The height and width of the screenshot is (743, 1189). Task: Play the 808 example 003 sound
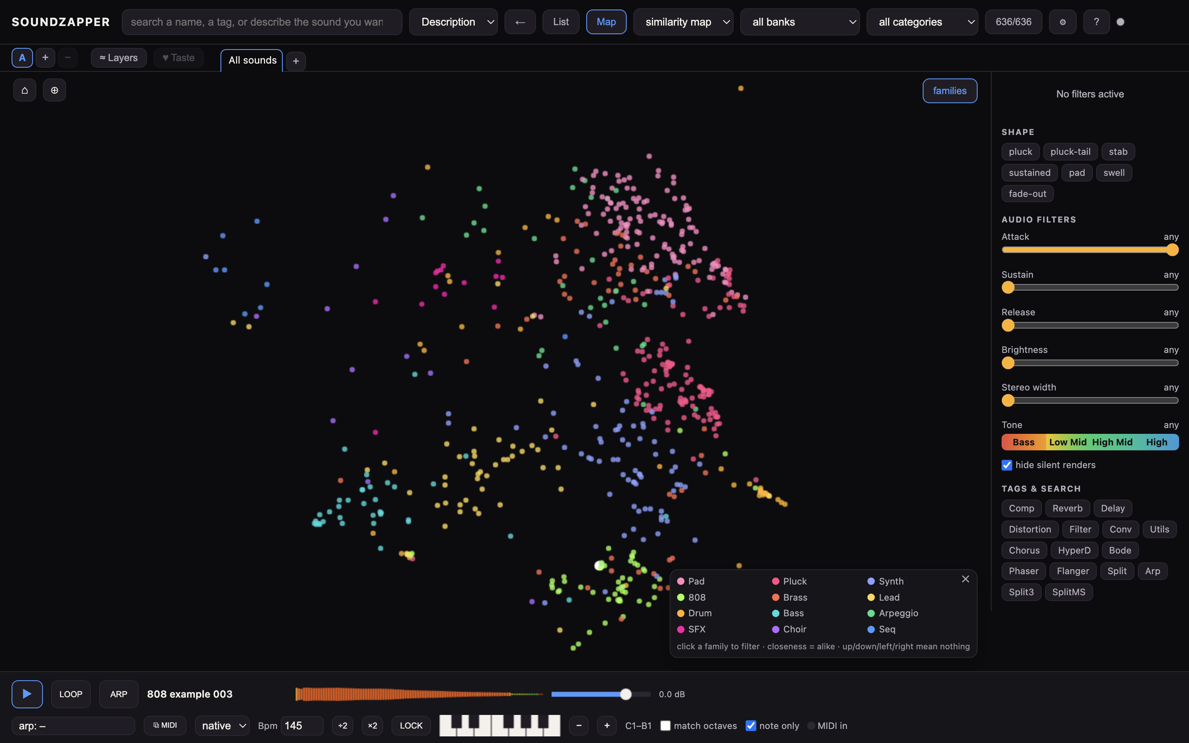pyautogui.click(x=27, y=694)
